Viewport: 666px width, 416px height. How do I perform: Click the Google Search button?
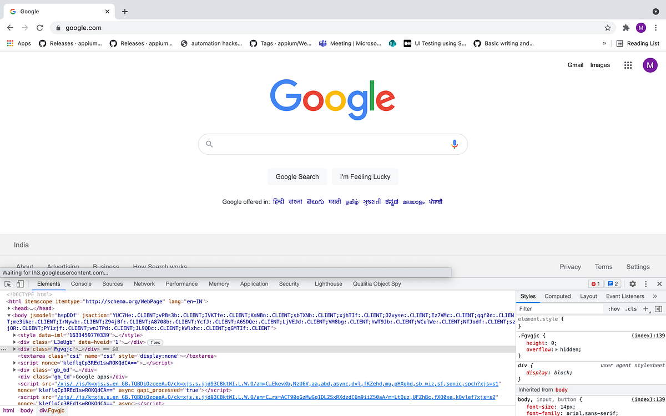[297, 176]
